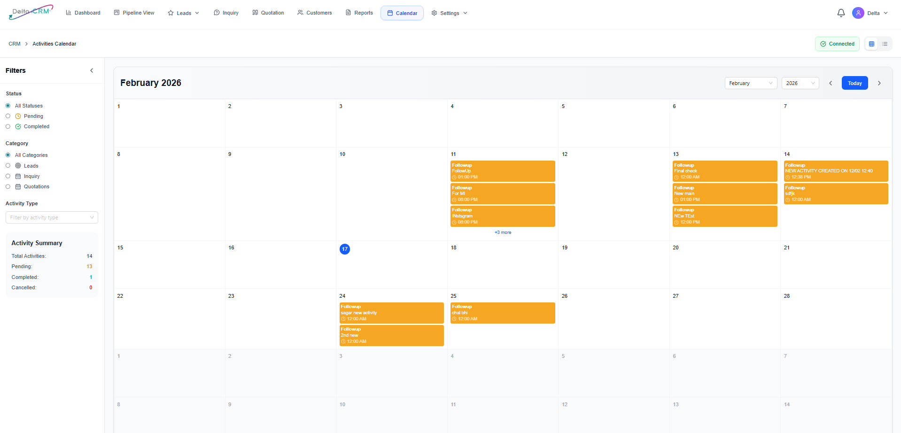Click the notification bell icon
Screen dimensions: 901x433
pyautogui.click(x=840, y=13)
